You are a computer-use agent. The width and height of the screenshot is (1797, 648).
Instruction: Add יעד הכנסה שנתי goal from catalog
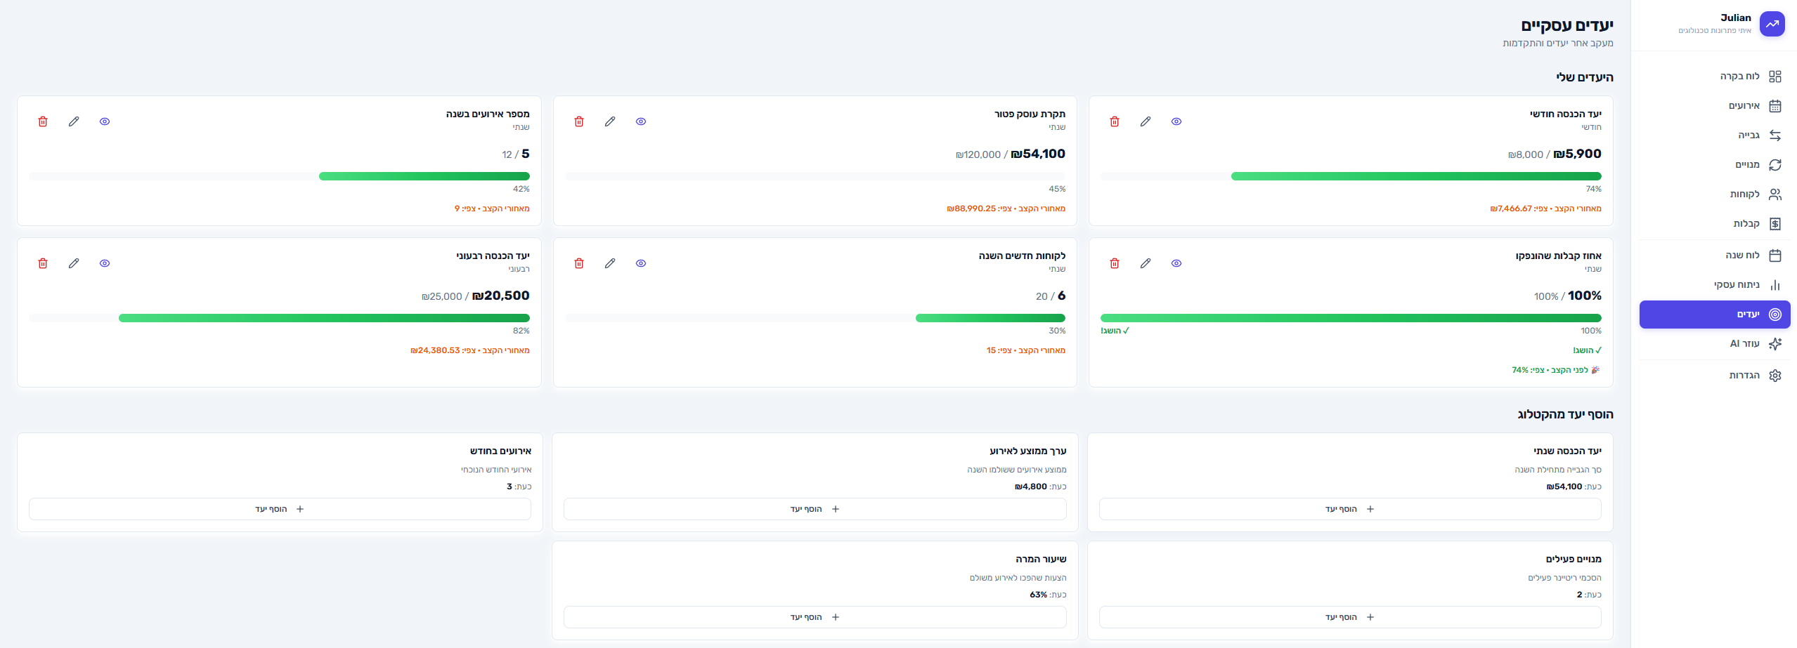pos(1350,509)
